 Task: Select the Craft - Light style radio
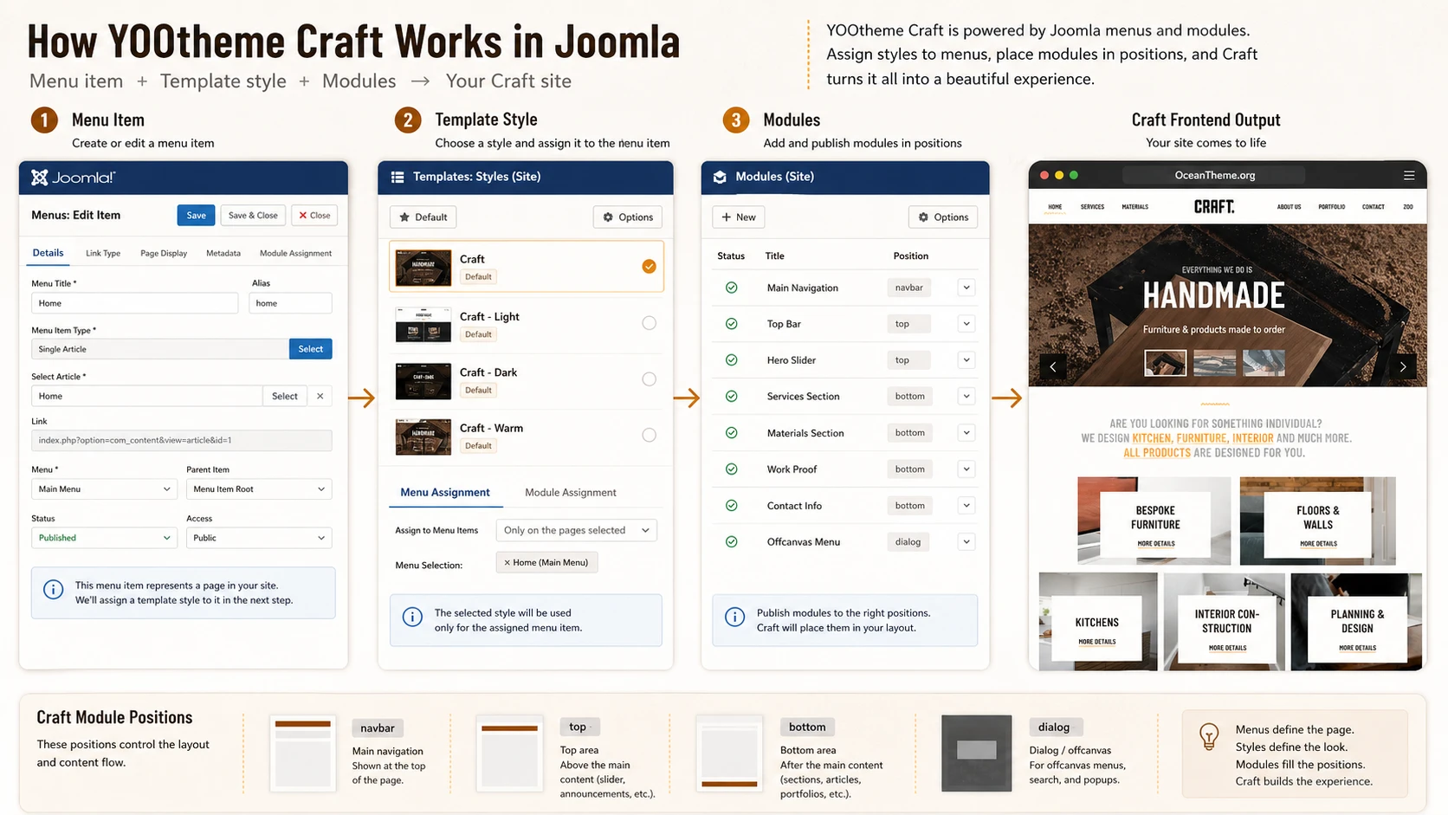(x=649, y=323)
